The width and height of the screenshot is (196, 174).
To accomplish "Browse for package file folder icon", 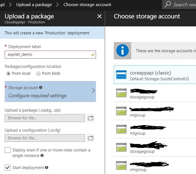I will (90, 118).
